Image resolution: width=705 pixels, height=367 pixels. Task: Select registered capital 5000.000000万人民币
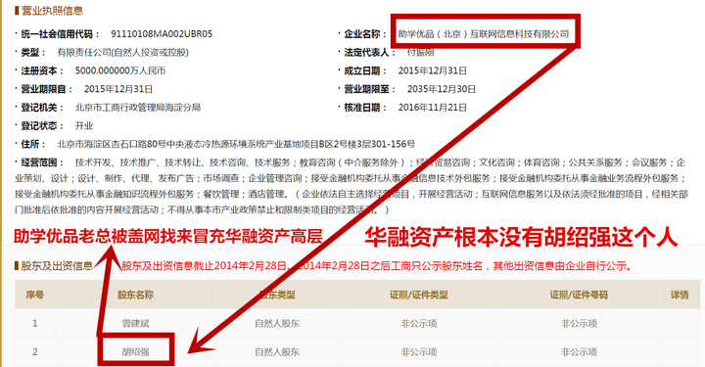click(120, 71)
